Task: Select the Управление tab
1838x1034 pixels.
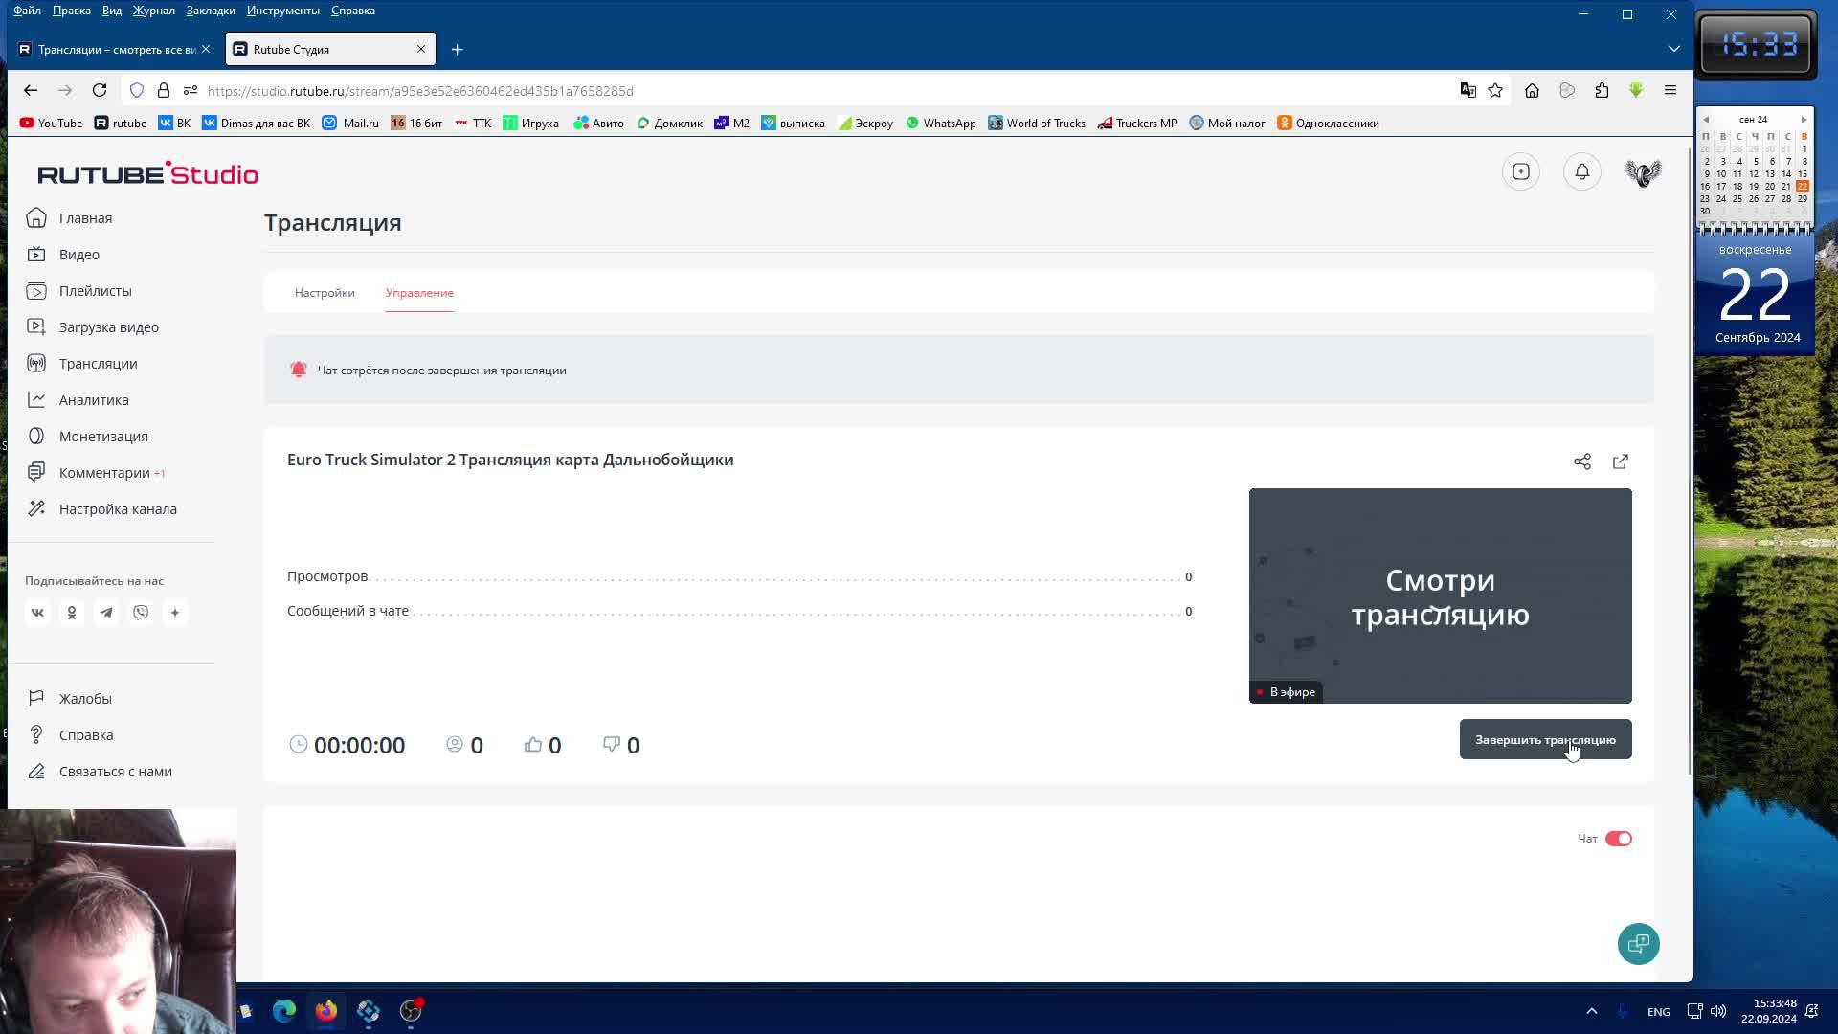Action: click(419, 292)
